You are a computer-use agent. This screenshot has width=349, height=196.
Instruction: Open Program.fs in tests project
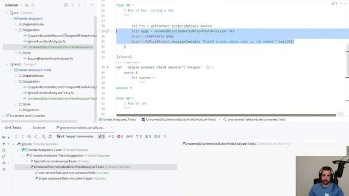[x=31, y=110]
